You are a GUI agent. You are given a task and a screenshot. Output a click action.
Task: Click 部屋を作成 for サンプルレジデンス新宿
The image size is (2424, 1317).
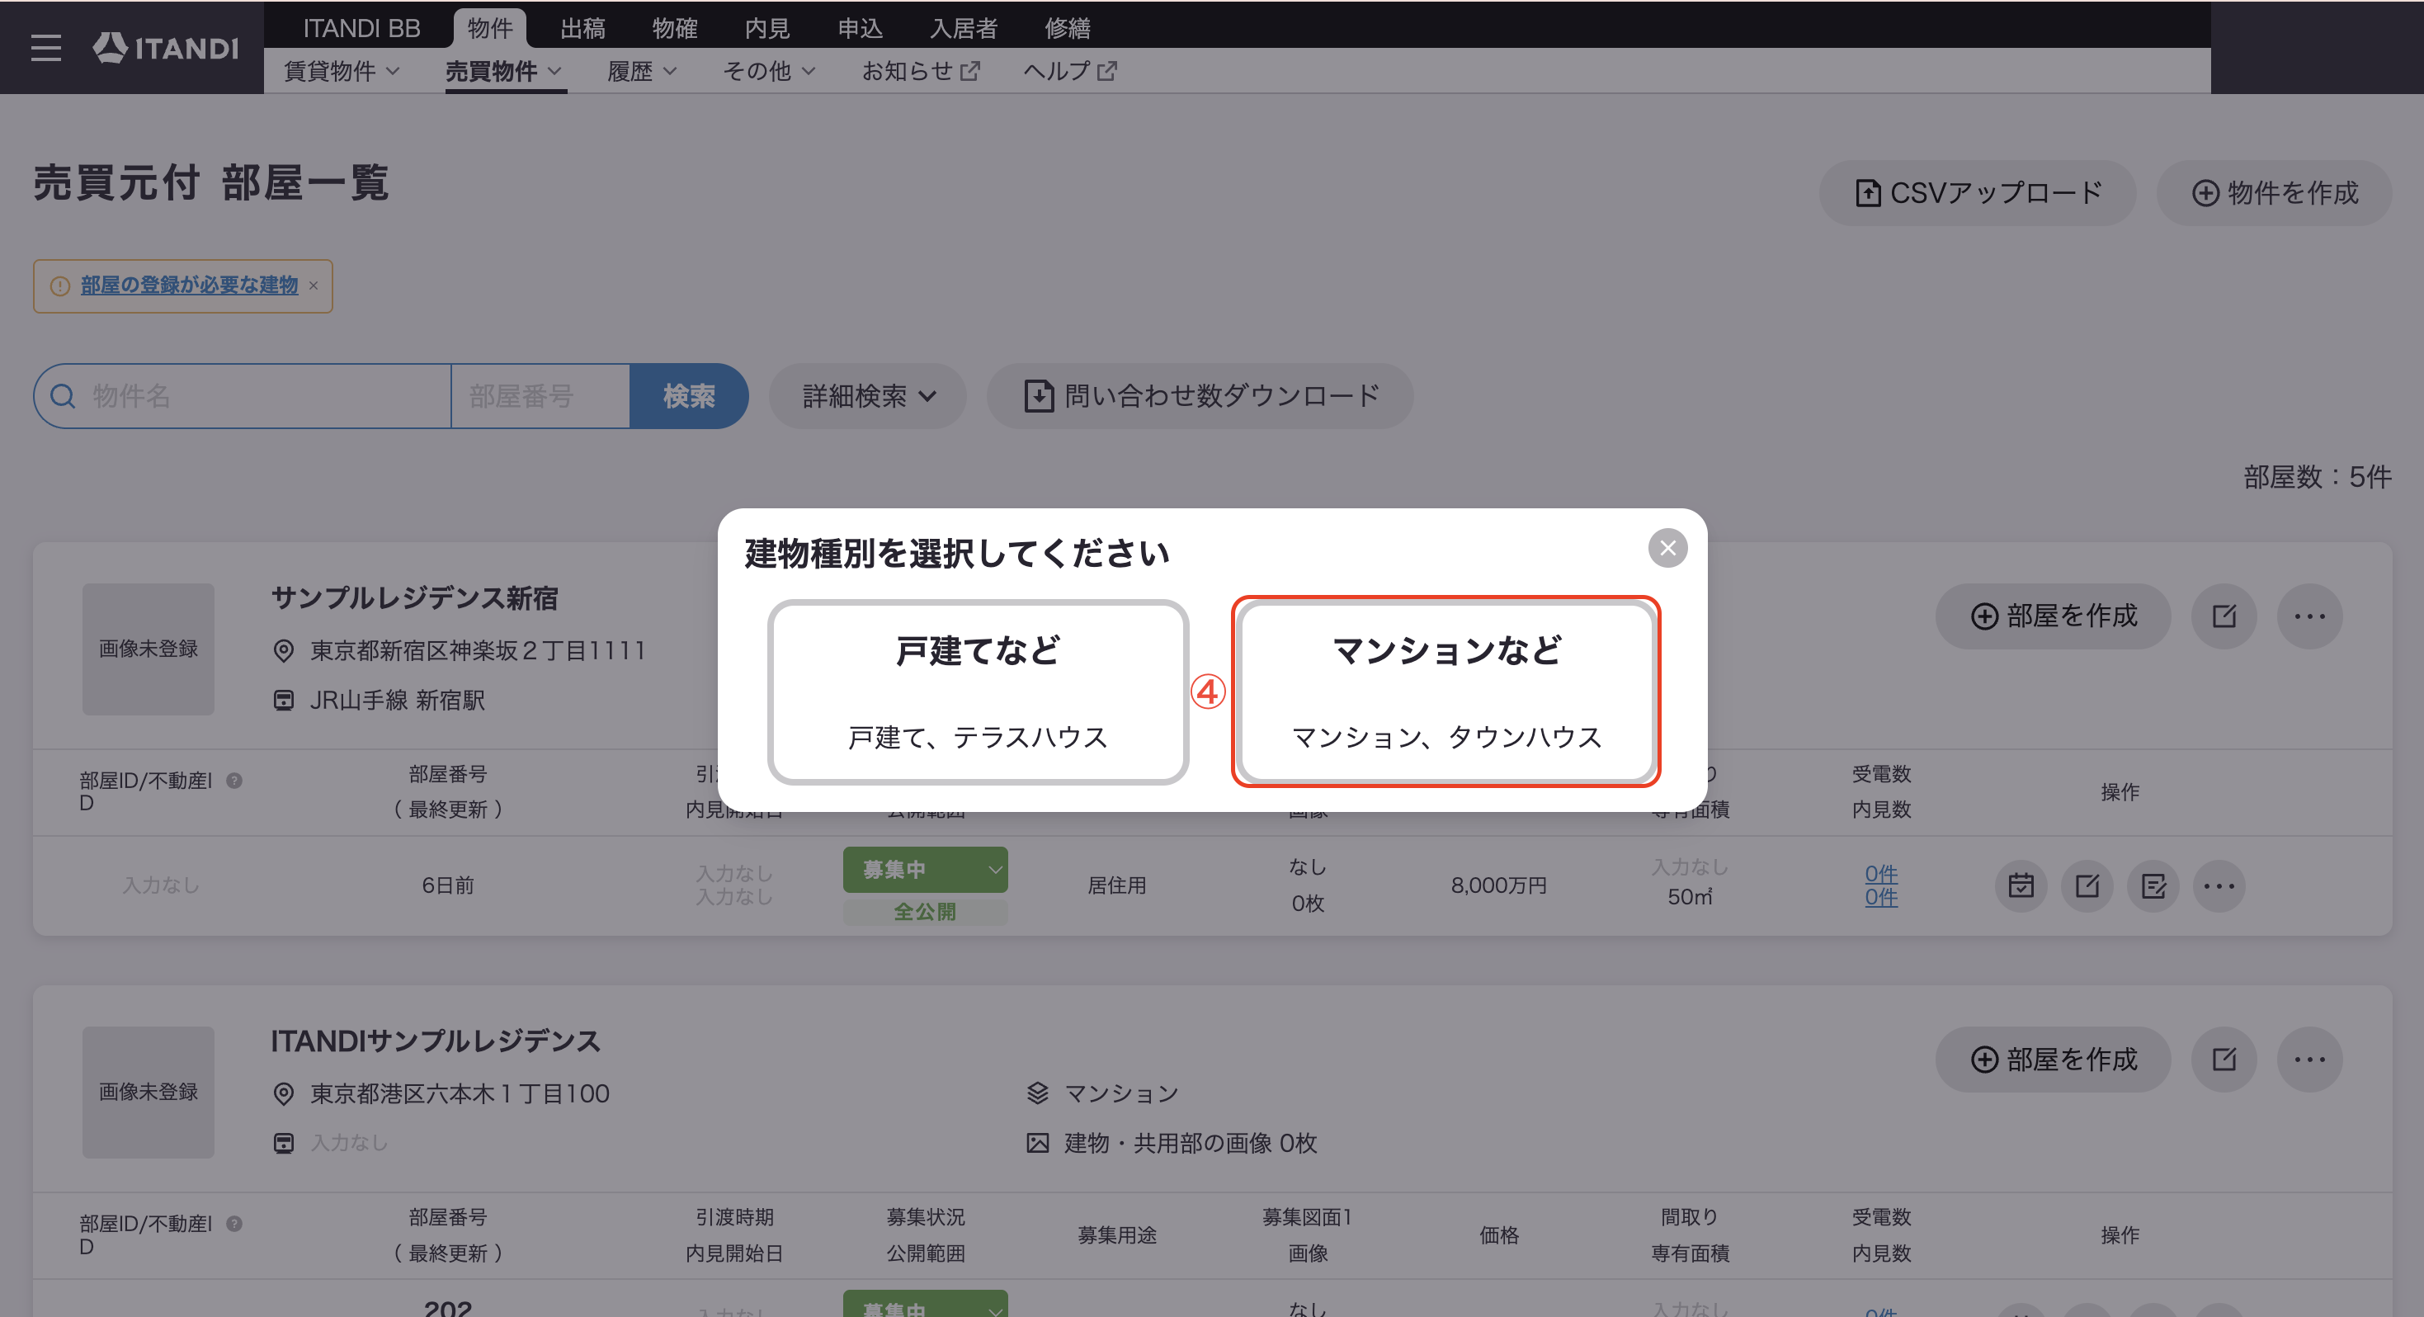(2054, 616)
